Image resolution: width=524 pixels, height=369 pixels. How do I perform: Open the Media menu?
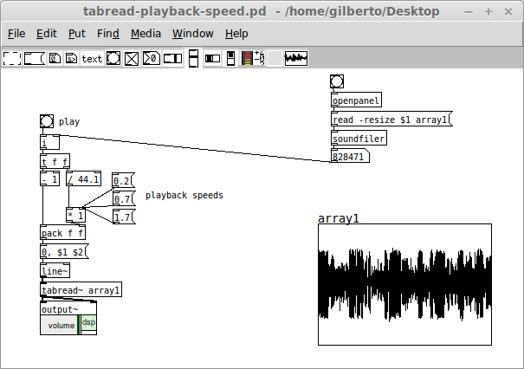[x=146, y=34]
